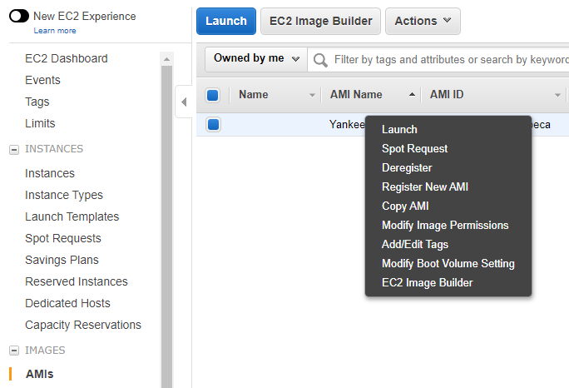Click the Name column header

[x=253, y=94]
